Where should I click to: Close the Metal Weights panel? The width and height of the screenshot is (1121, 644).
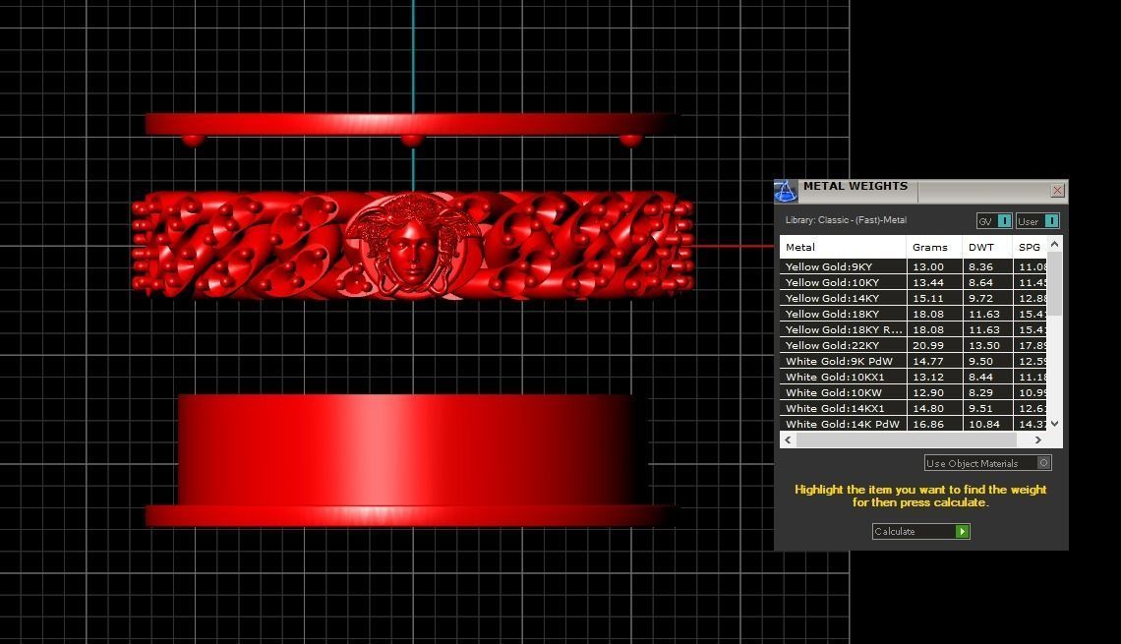[1057, 190]
